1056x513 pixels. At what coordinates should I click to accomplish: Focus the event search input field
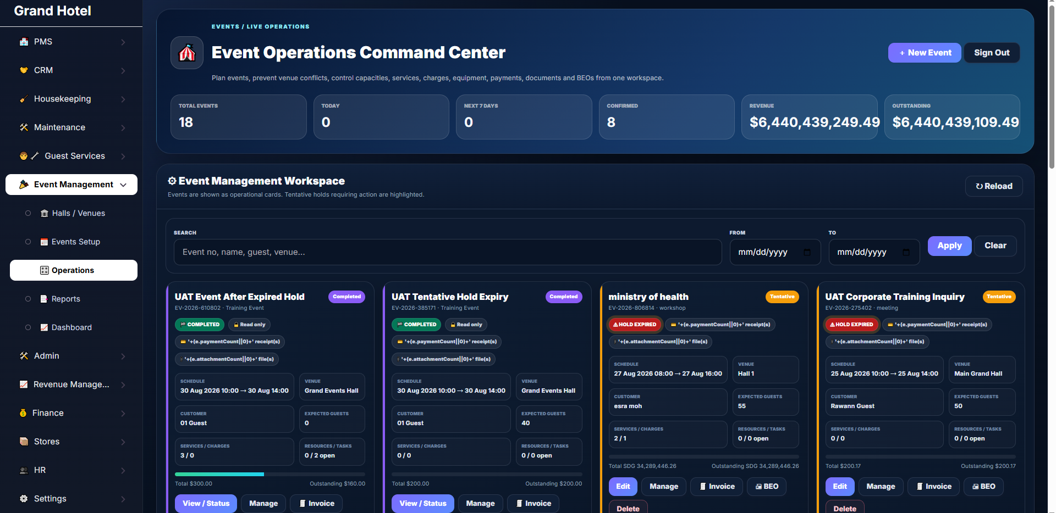448,252
